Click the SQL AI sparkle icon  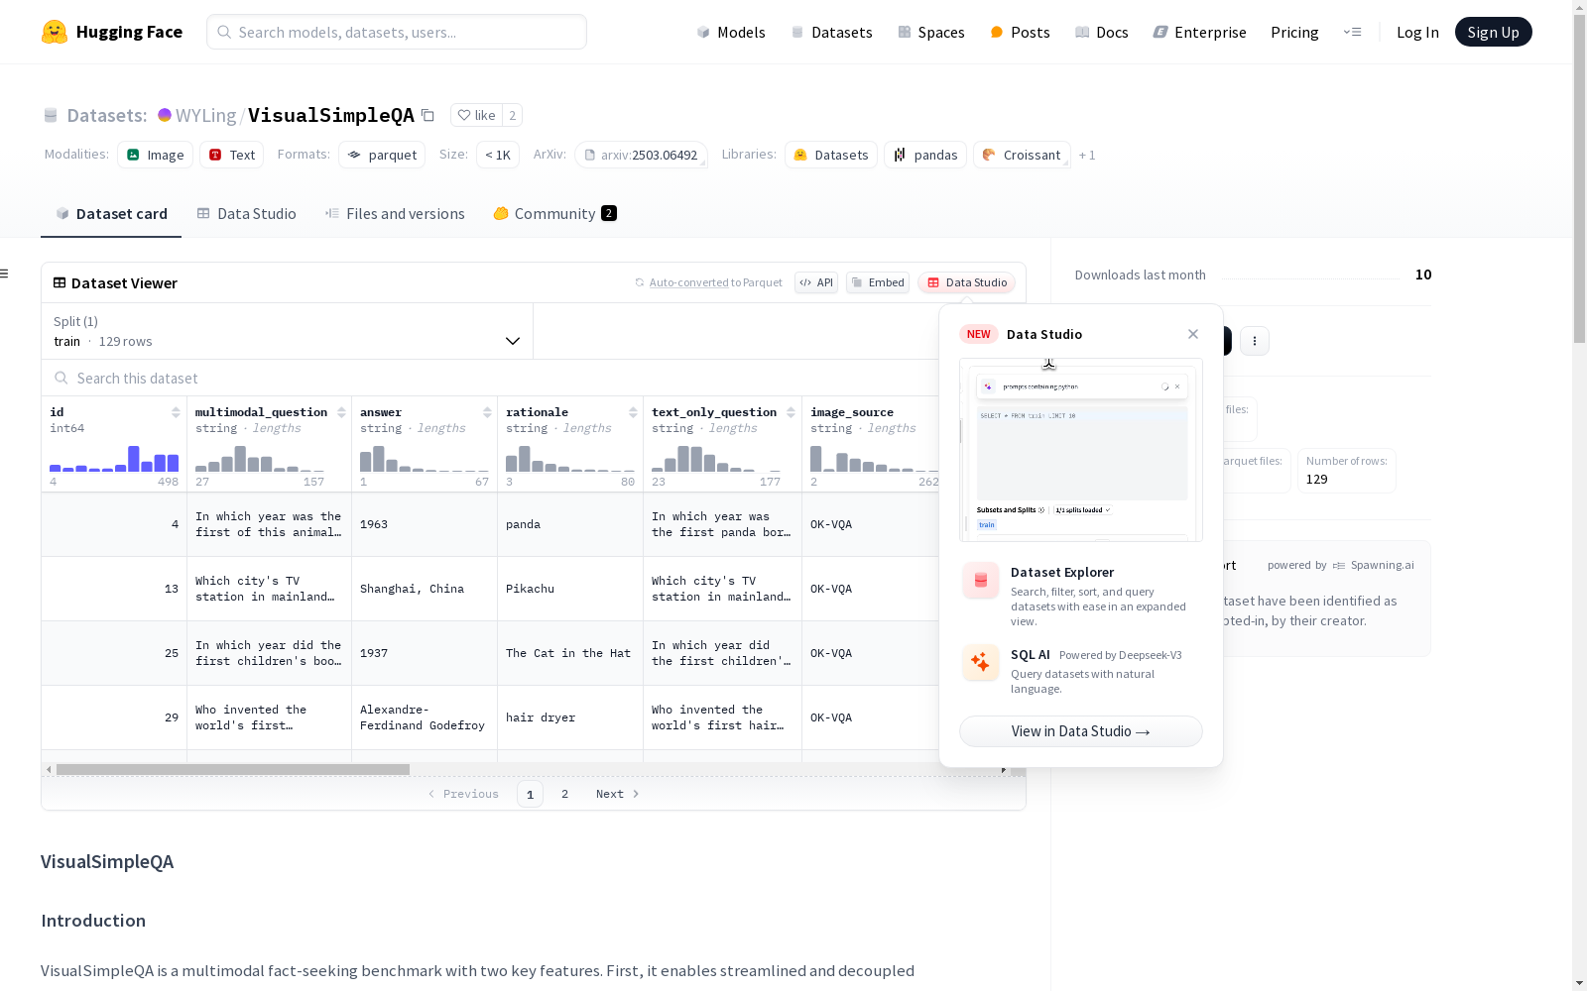[x=981, y=662]
